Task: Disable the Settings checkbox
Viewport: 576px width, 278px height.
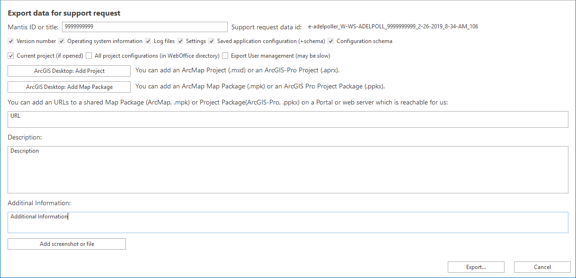Action: pos(180,41)
